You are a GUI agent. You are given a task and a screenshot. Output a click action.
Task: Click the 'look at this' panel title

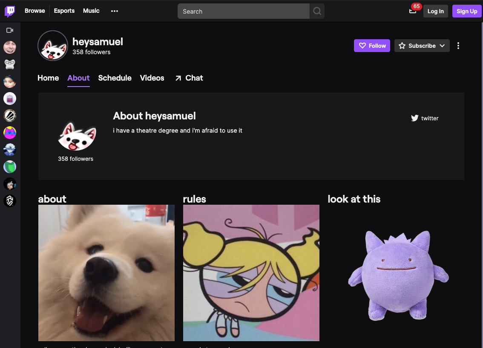pos(354,199)
